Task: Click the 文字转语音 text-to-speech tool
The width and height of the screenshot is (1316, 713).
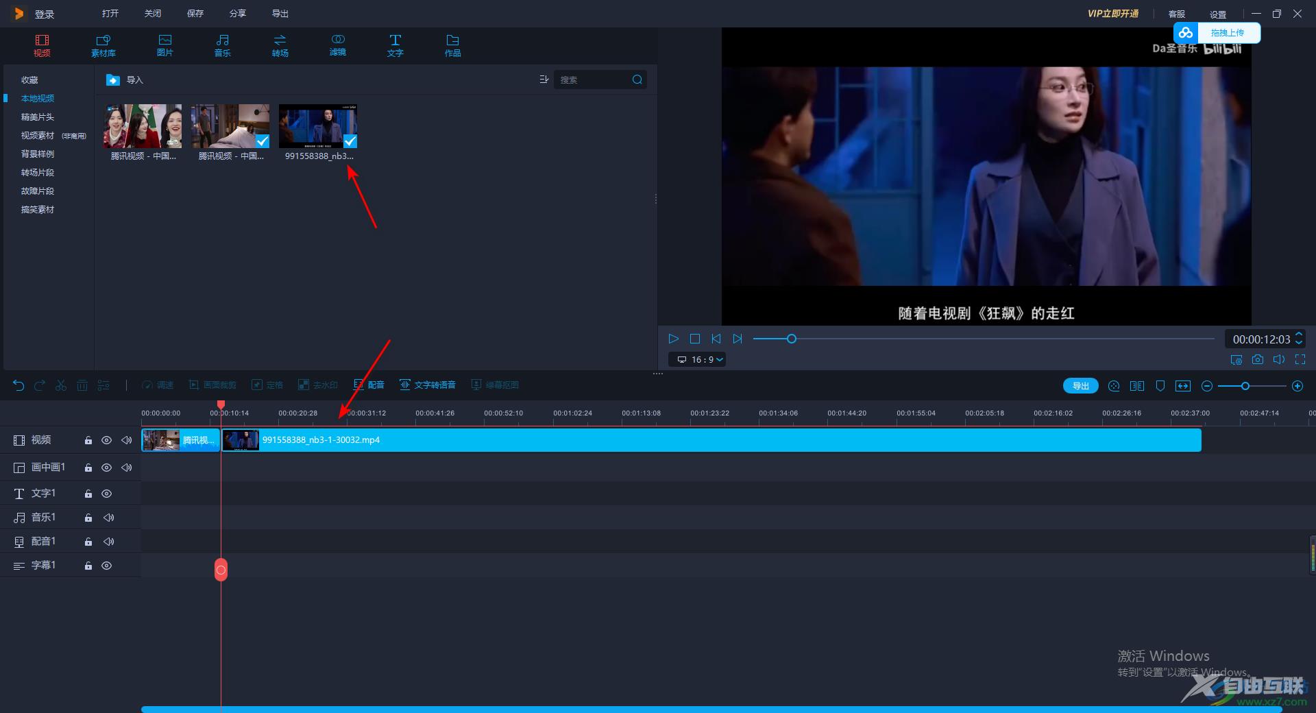Action: (428, 385)
